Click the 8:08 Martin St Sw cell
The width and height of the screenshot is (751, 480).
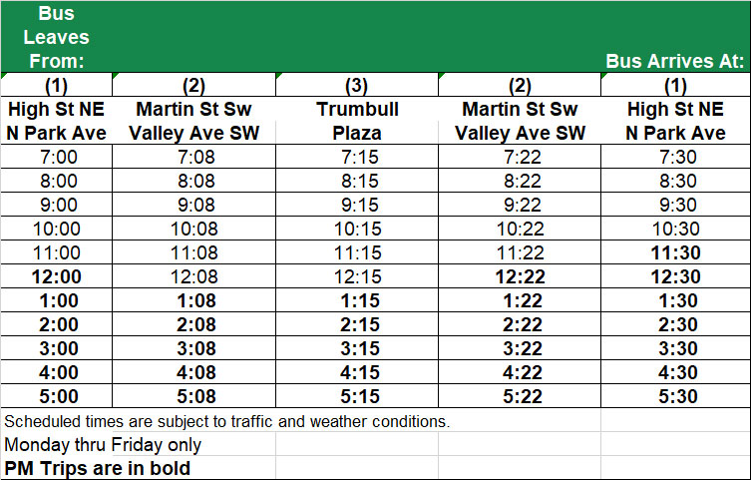click(x=193, y=181)
